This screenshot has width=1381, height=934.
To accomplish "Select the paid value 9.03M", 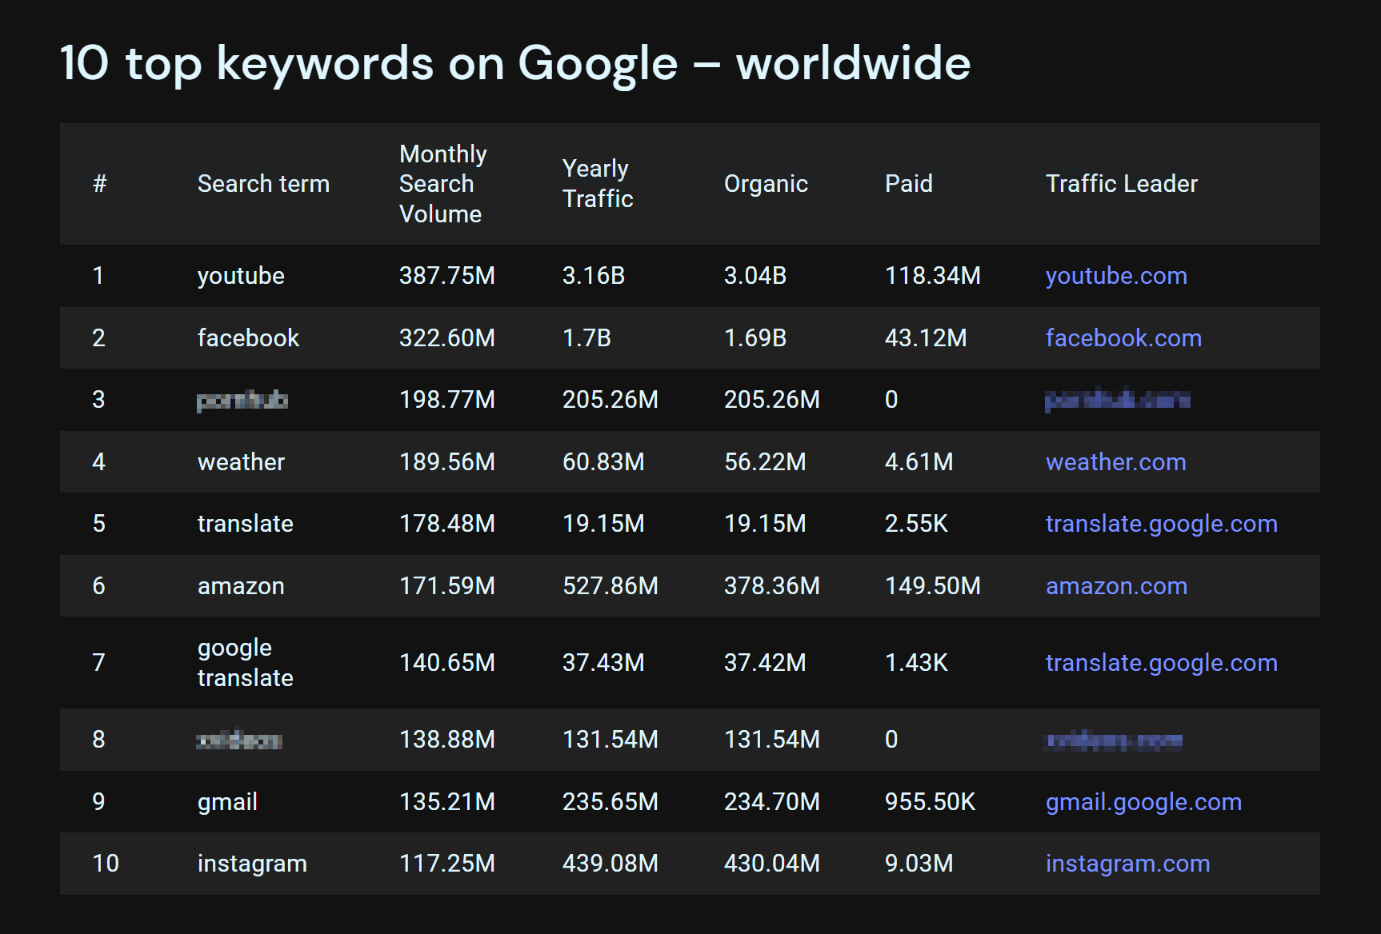I will coord(919,864).
